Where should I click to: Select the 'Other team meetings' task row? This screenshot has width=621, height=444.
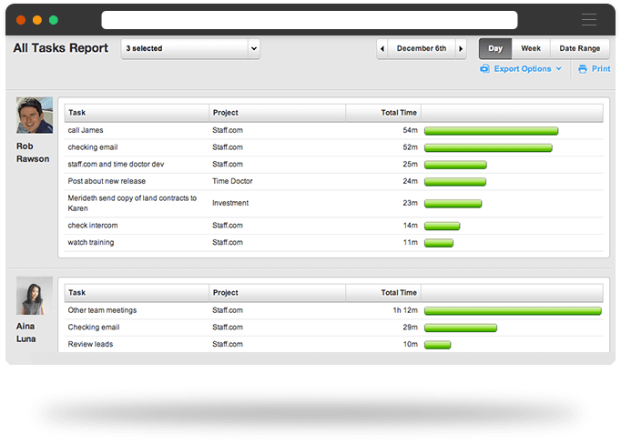100,310
